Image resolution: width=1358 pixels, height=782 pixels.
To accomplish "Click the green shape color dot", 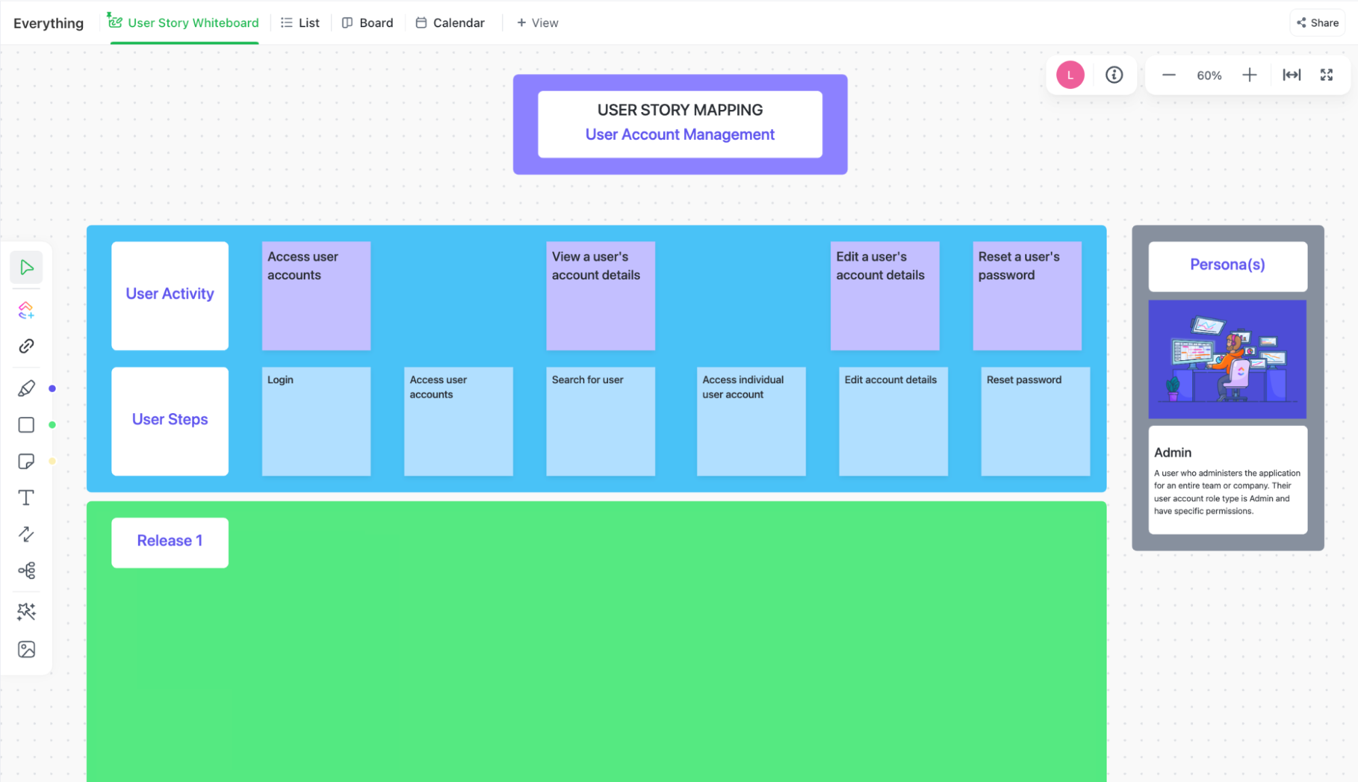I will pos(52,425).
